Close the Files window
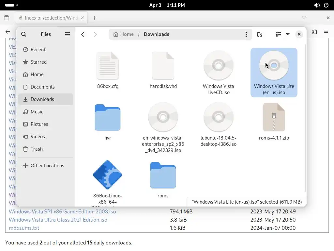This screenshot has height=251, width=334. click(299, 34)
